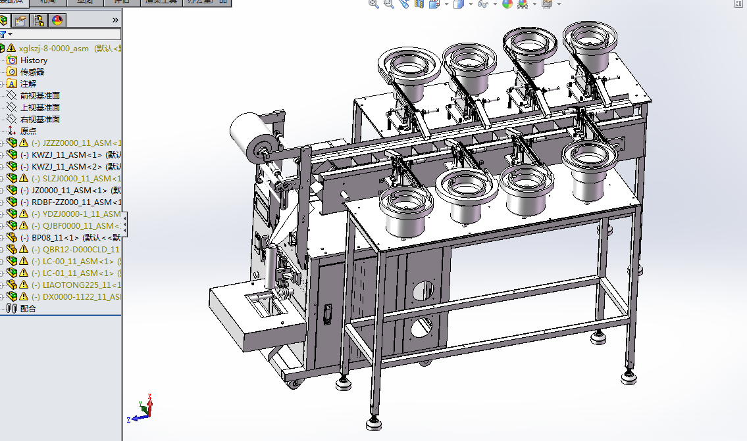Click the 注解 annotations folder icon
Image resolution: width=747 pixels, height=441 pixels.
coord(12,83)
